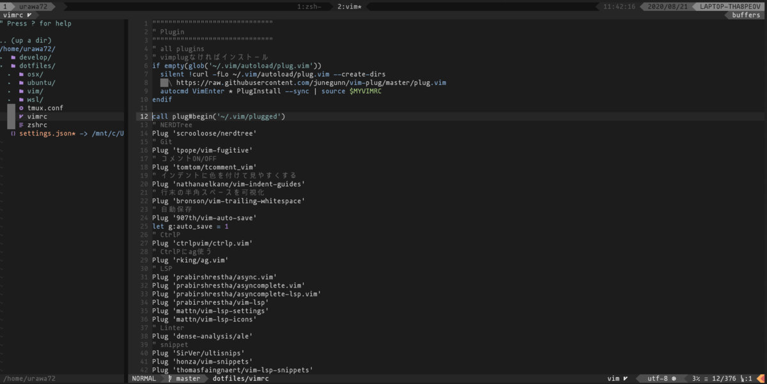This screenshot has height=384, width=767.
Task: Click the vim filetype icon in status line
Action: (625, 379)
